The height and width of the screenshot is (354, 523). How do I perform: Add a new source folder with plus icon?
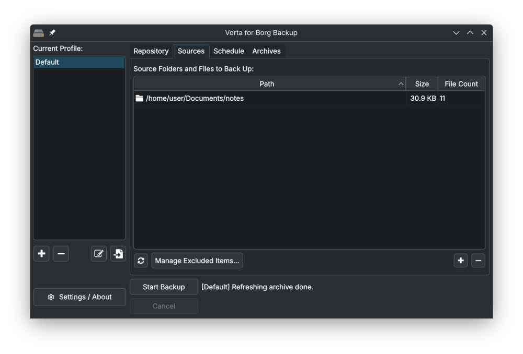tap(460, 261)
